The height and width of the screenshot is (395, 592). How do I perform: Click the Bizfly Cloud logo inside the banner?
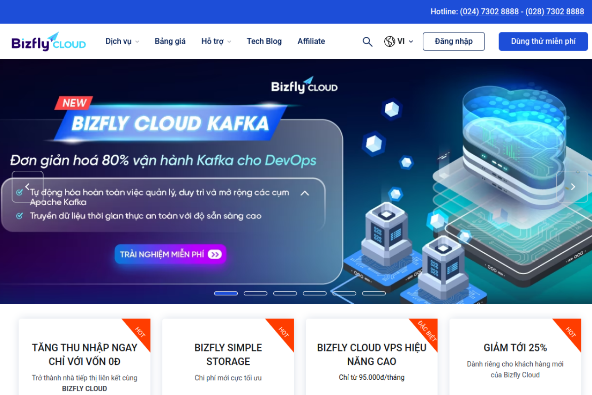pos(304,85)
